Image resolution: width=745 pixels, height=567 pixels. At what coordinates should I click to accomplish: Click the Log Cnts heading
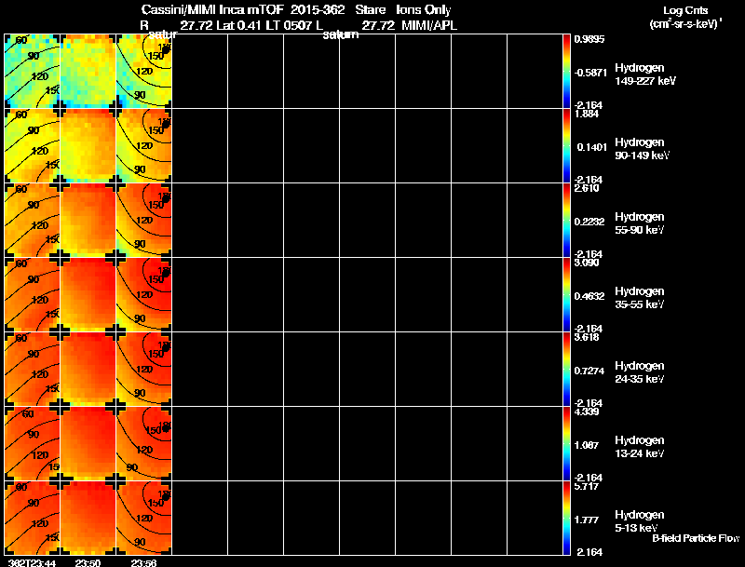coord(685,10)
